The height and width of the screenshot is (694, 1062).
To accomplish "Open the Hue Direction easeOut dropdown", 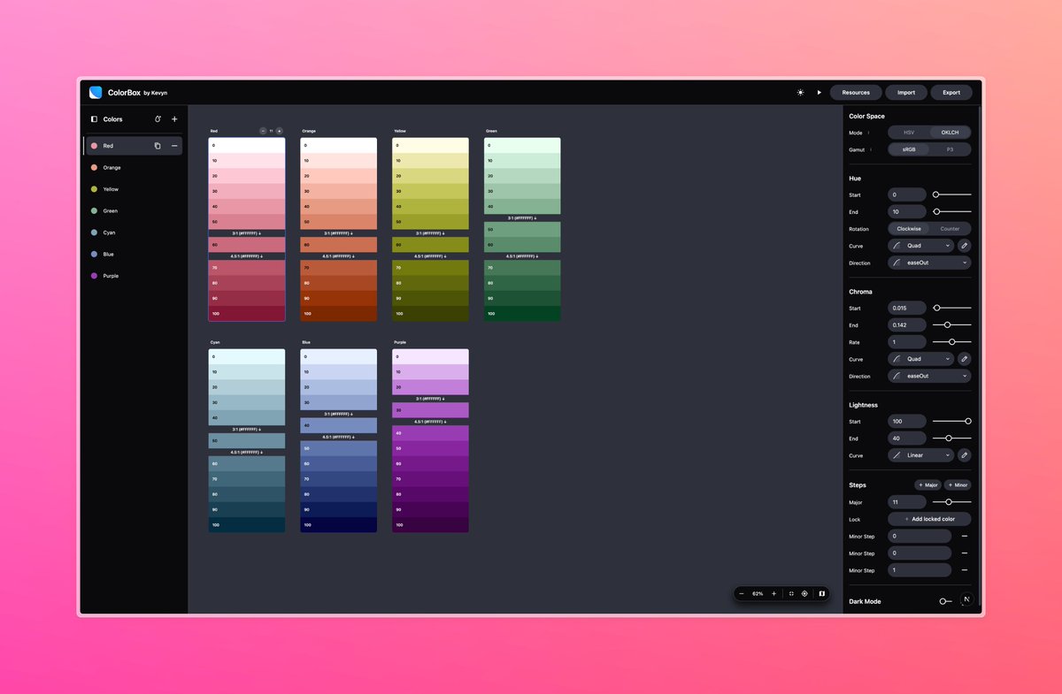I will [x=929, y=263].
